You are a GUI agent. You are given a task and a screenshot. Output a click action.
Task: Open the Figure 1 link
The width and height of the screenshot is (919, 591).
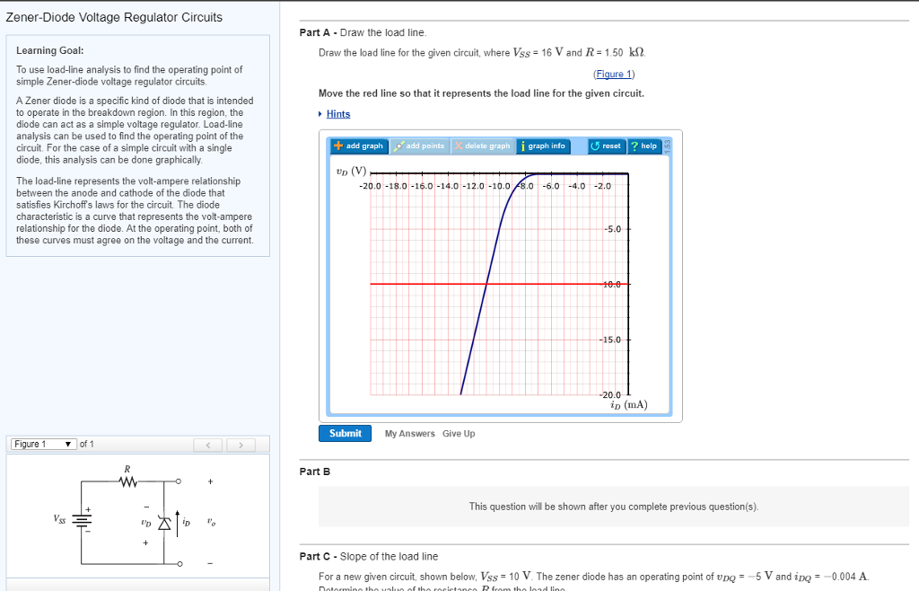point(614,74)
